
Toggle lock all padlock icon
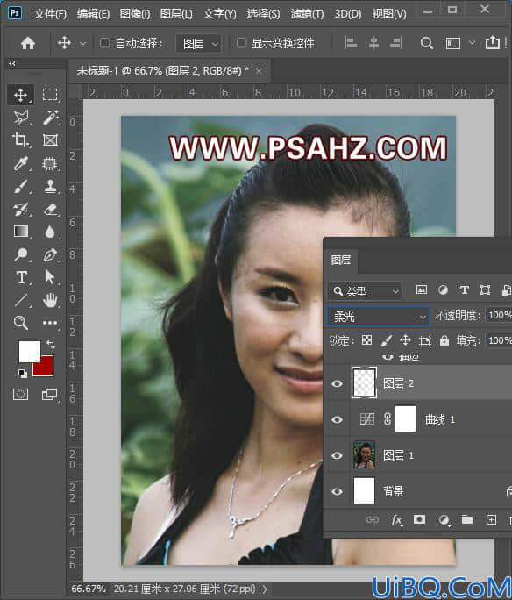click(444, 339)
